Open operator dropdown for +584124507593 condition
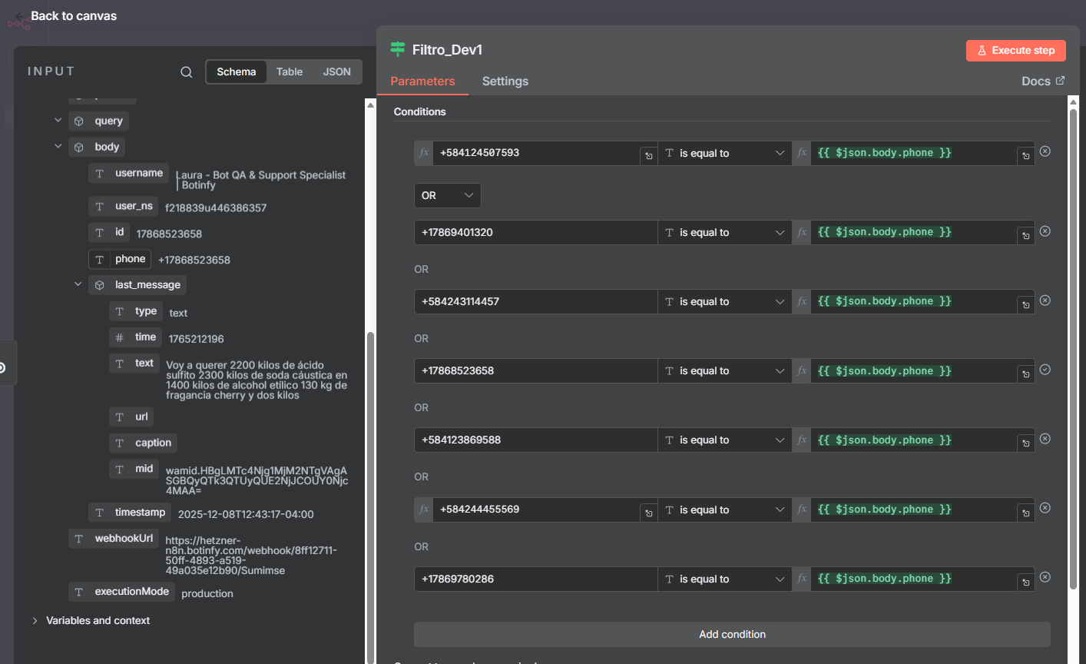Screen dimensions: 1086x664 725,153
